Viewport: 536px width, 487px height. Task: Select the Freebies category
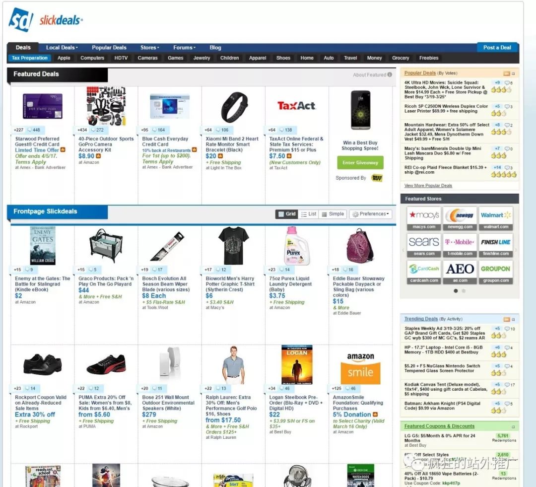[429, 58]
